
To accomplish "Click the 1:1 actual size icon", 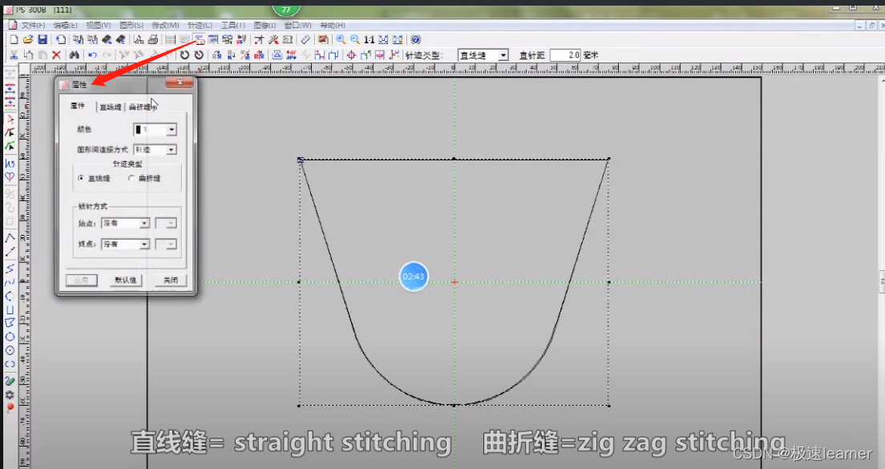I will point(369,39).
